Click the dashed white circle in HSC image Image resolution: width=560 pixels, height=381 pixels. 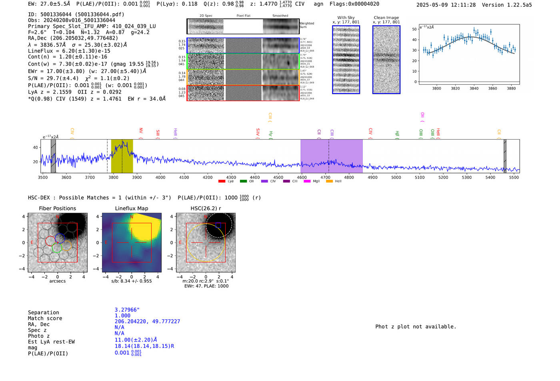coord(219,225)
